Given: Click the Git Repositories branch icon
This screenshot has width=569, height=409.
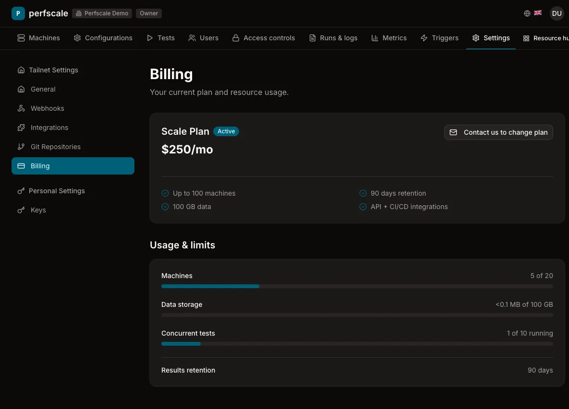Looking at the screenshot, I should (x=21, y=147).
